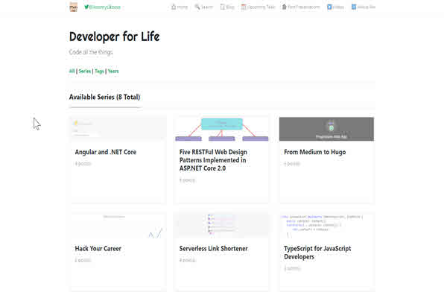Click the 'Code all the things' tagline

[91, 52]
